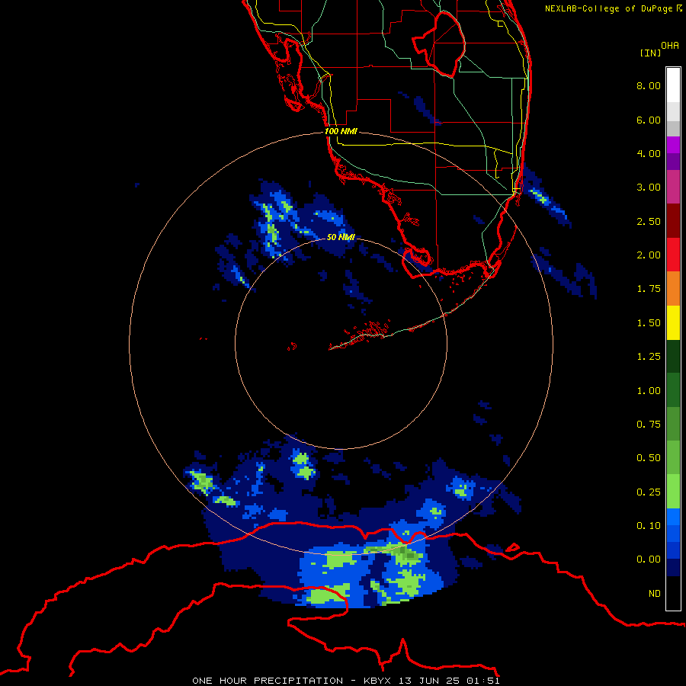This screenshot has height=686, width=686.
Task: Click the 0.75 legend value
Action: point(649,425)
